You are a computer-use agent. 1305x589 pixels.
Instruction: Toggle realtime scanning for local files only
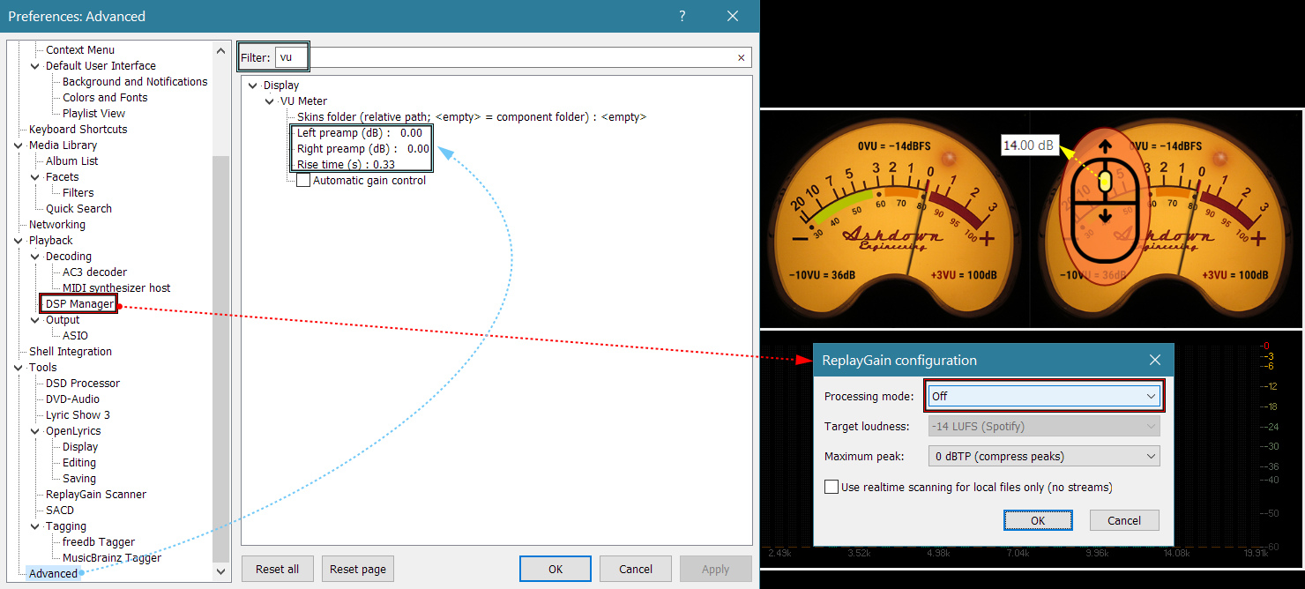tap(831, 487)
